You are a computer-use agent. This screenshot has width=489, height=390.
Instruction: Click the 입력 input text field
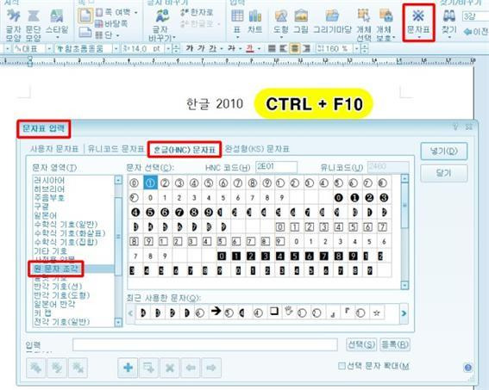(x=205, y=344)
